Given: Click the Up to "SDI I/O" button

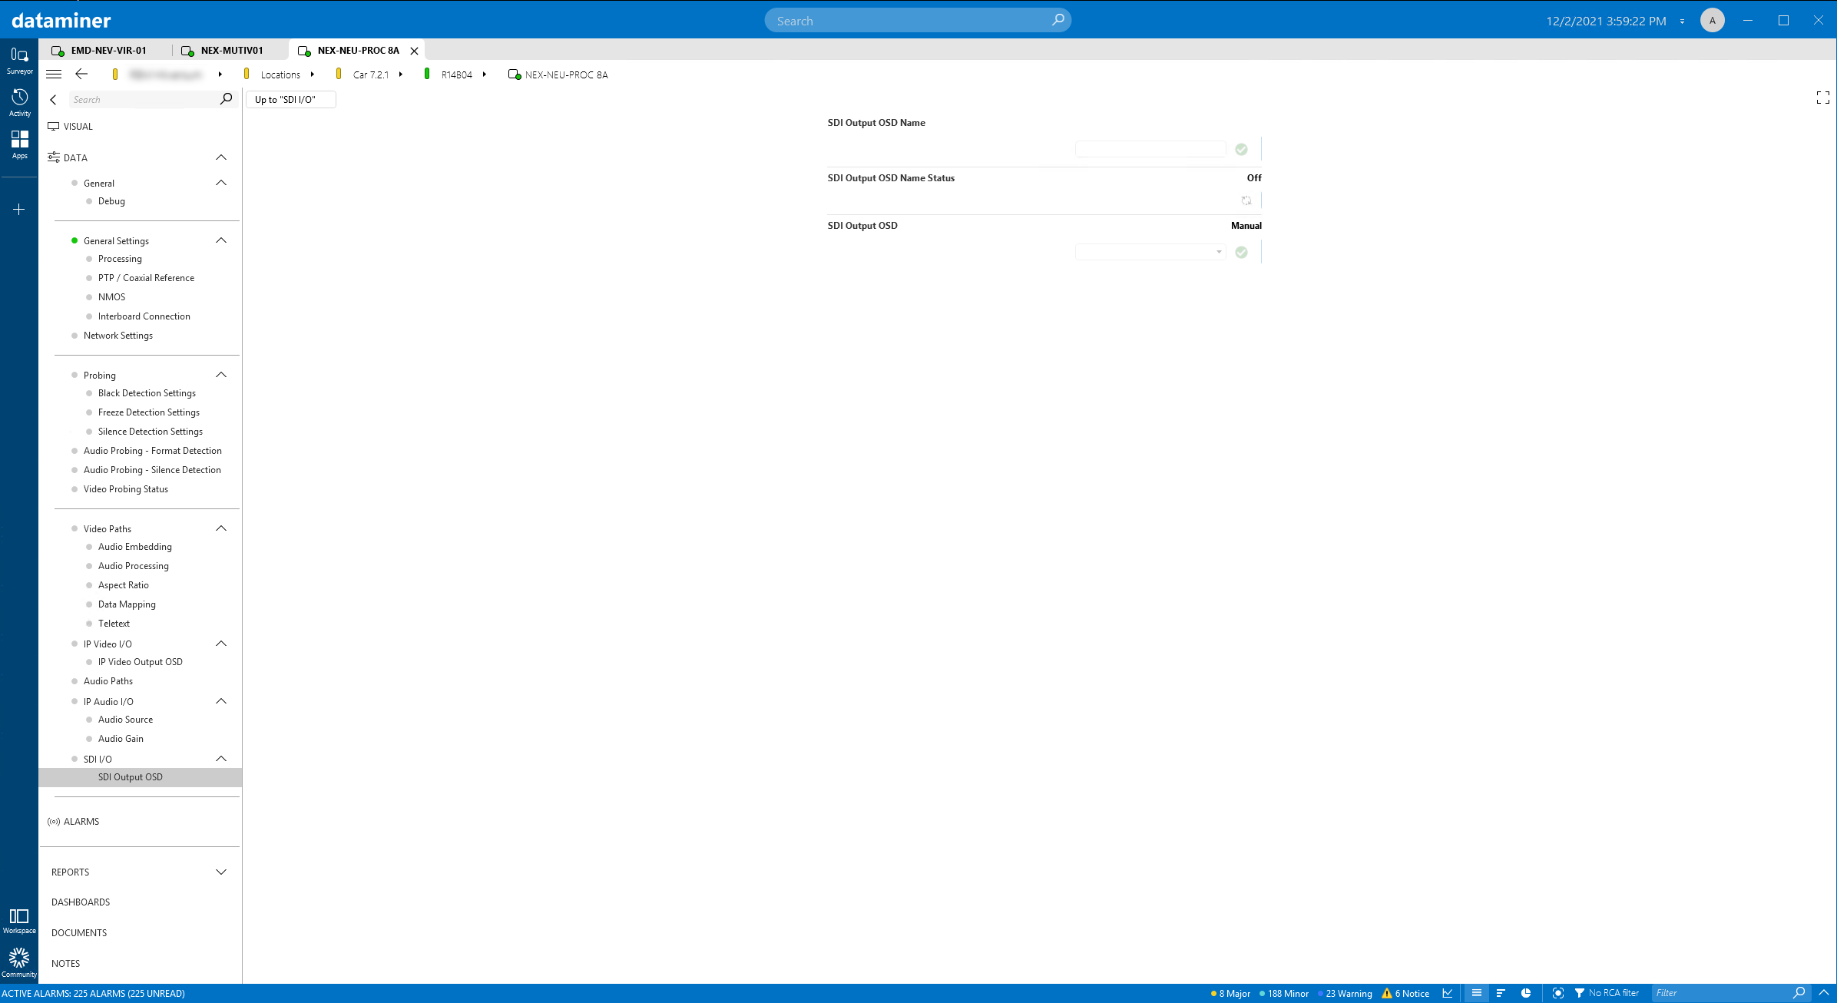Looking at the screenshot, I should tap(290, 100).
